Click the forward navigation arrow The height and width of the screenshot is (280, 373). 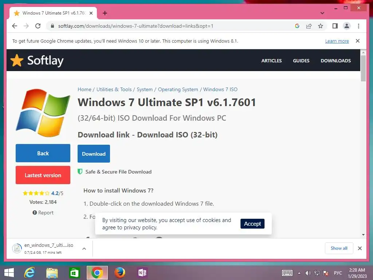(x=26, y=26)
